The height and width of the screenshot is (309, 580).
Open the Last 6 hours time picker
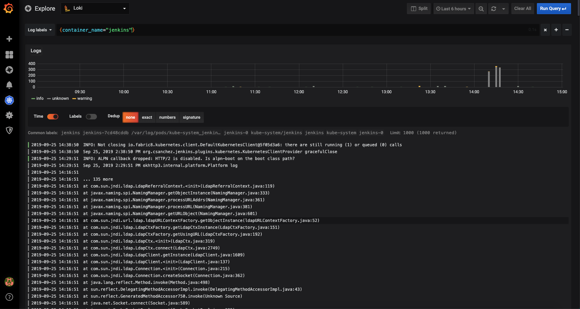click(x=453, y=9)
